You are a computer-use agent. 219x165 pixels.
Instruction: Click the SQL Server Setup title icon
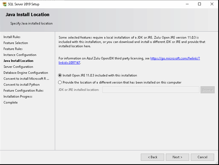(x=5, y=4)
